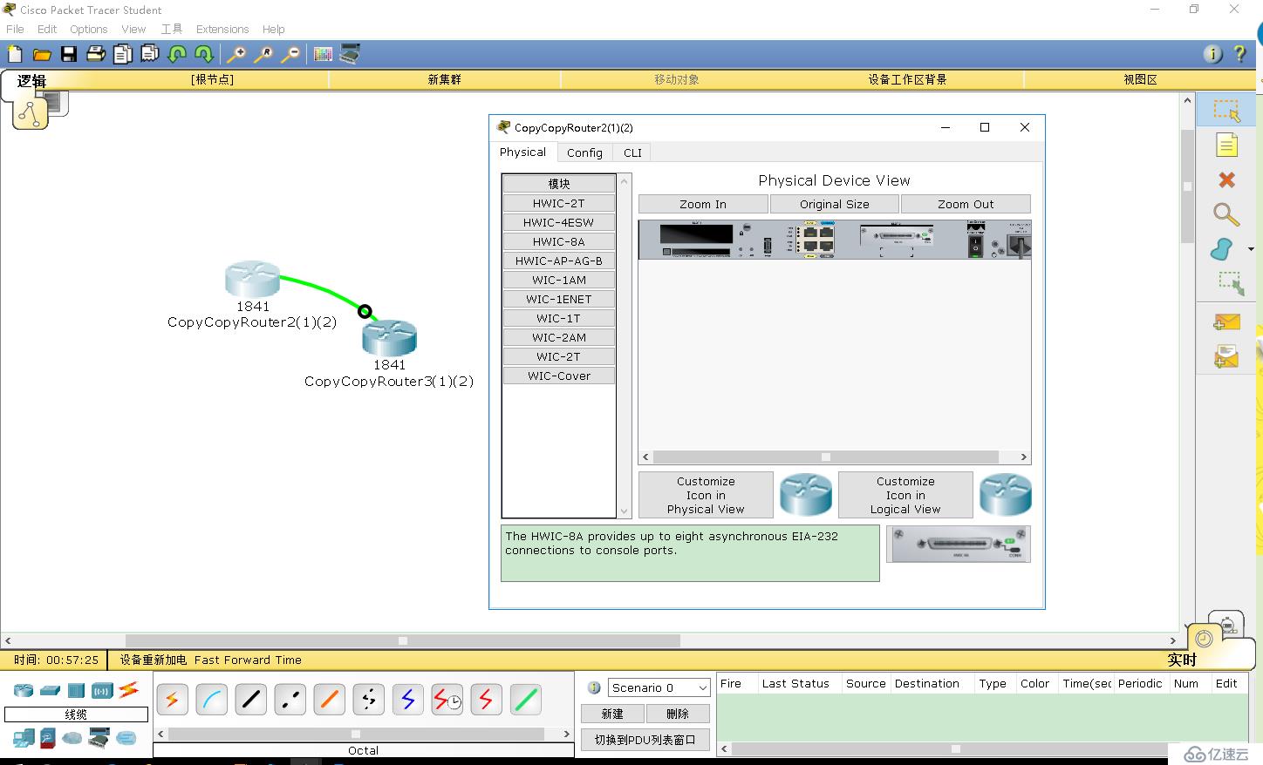
Task: Customize Icon in Physical View button
Action: (706, 495)
